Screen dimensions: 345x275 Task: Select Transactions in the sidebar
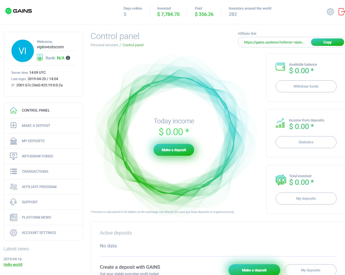click(x=35, y=172)
